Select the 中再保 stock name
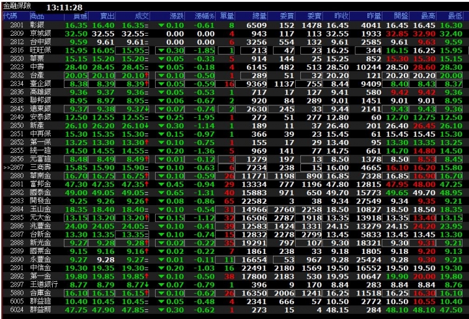Image resolution: width=469 pixels, height=319 pixels. (x=40, y=134)
